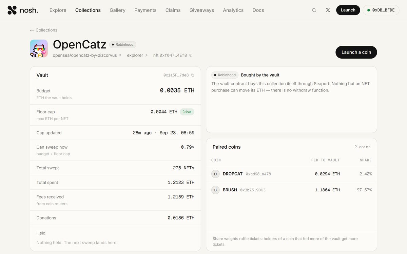Open the Analytics nav item

pyautogui.click(x=233, y=10)
